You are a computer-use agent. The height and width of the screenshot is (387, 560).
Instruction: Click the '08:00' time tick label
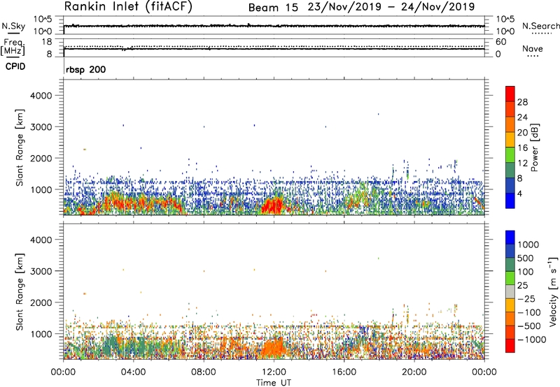tap(204, 372)
